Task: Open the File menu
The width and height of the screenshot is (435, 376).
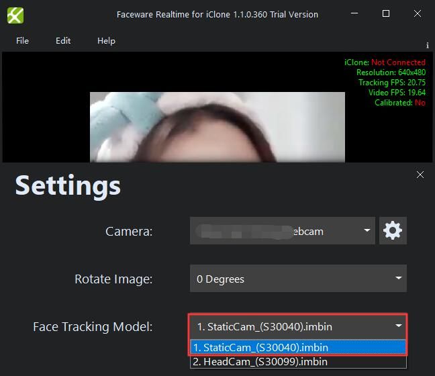Action: [22, 41]
